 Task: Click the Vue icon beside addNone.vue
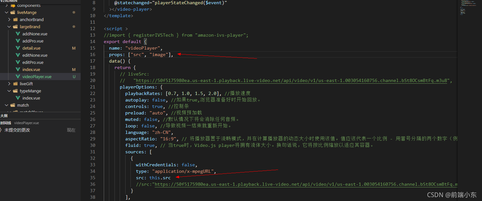coord(18,34)
